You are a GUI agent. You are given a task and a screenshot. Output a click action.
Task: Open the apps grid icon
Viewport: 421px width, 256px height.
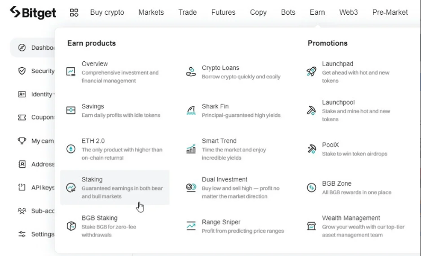pyautogui.click(x=74, y=12)
